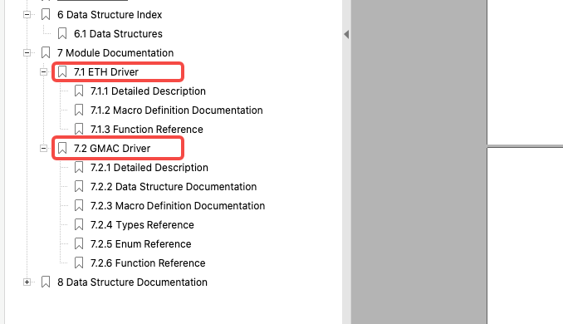Collapse the 7 Module Documentation node

point(27,53)
